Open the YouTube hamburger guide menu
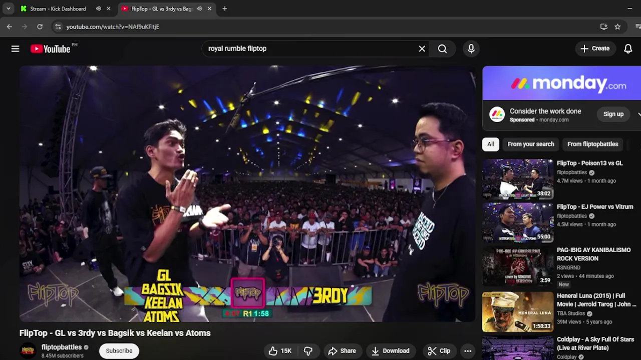The image size is (641, 360). coord(15,48)
